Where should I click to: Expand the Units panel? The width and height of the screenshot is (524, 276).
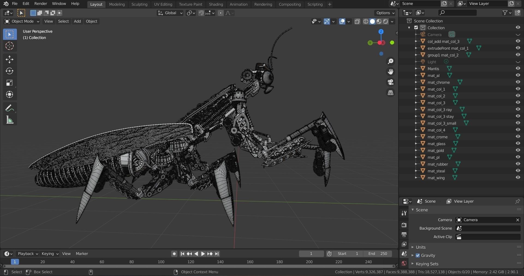[421, 247]
